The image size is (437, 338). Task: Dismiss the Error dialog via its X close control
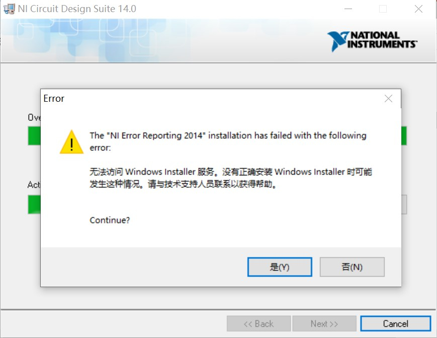(x=388, y=99)
